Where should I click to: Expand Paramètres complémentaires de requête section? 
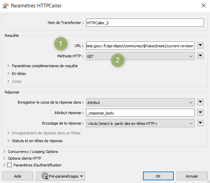pos(8,66)
